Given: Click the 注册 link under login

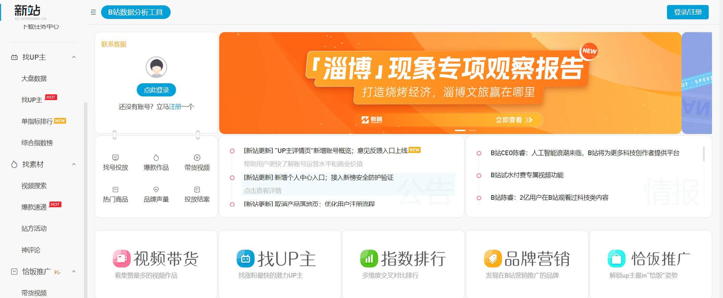Looking at the screenshot, I should 175,107.
